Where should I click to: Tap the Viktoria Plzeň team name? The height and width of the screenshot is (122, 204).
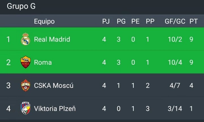[x=55, y=108]
